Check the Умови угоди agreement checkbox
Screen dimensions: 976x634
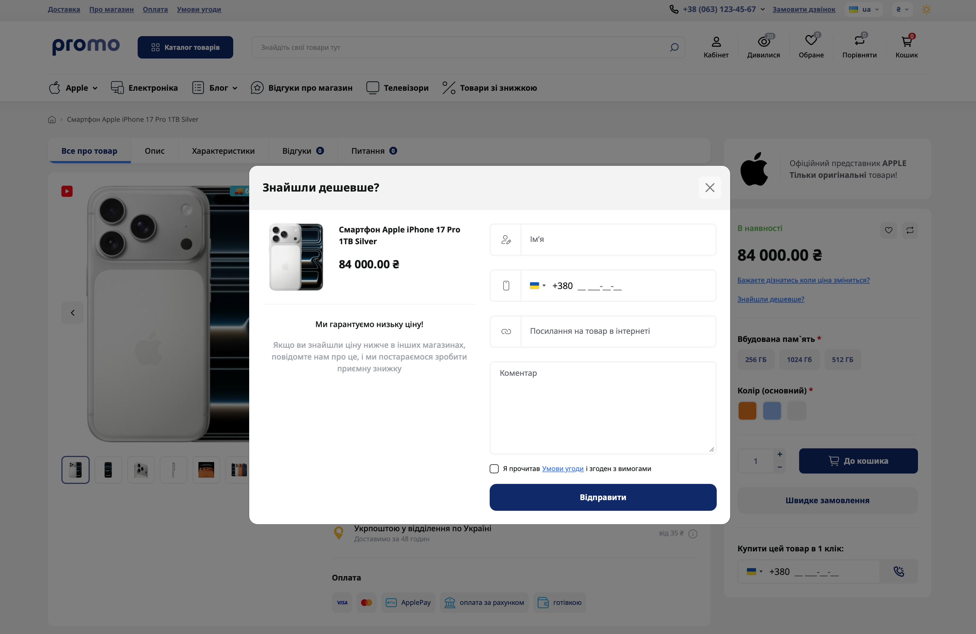(494, 468)
